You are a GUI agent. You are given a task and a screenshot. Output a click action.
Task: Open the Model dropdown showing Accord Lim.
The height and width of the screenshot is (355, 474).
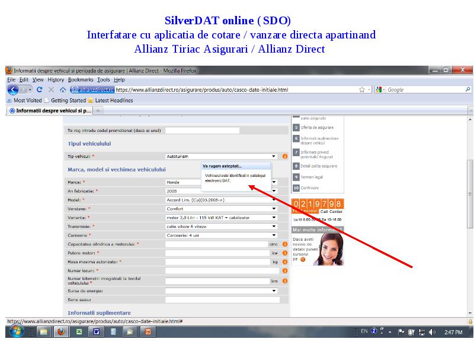pyautogui.click(x=221, y=200)
